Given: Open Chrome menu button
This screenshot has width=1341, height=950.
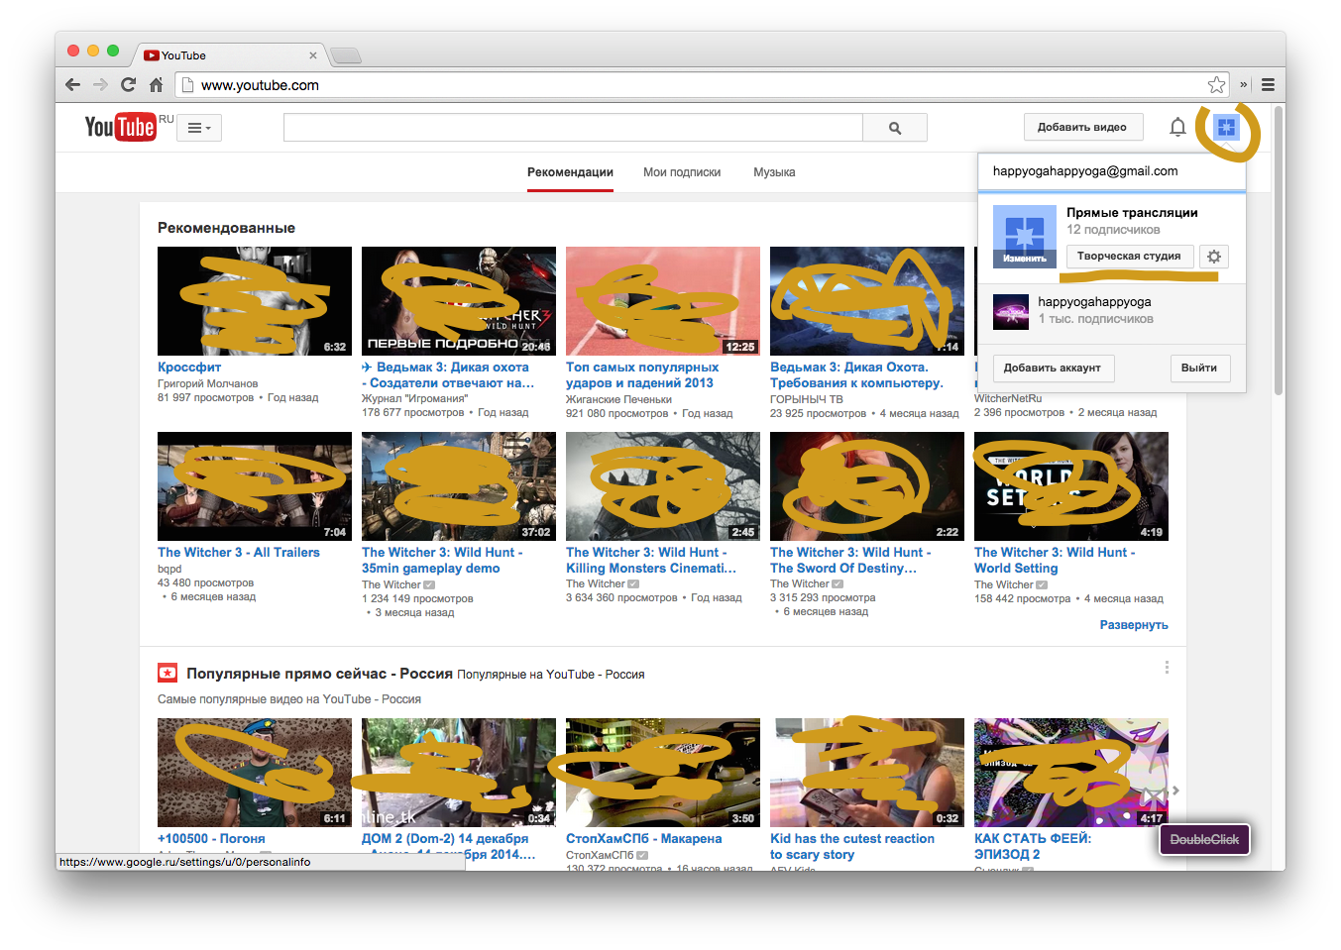Looking at the screenshot, I should (1268, 85).
